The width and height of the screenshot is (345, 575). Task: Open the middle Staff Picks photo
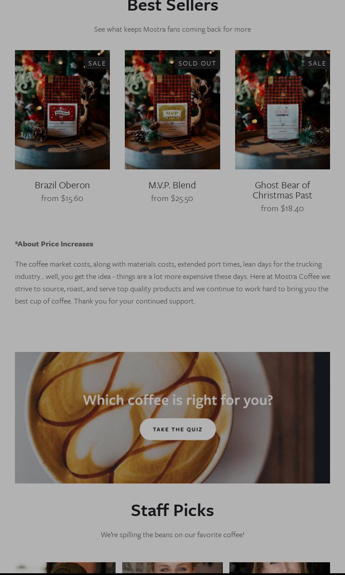pos(172,568)
